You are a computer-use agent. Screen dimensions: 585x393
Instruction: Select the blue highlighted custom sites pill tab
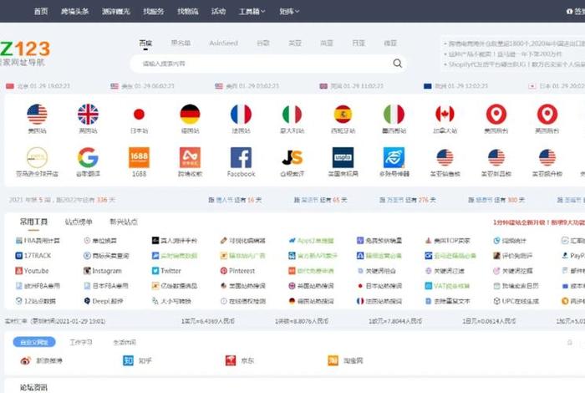(x=34, y=342)
